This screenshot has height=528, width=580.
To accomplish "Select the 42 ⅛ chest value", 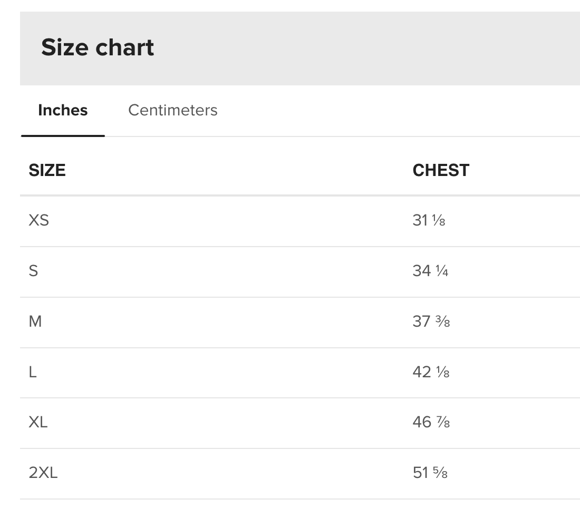I will click(x=431, y=372).
